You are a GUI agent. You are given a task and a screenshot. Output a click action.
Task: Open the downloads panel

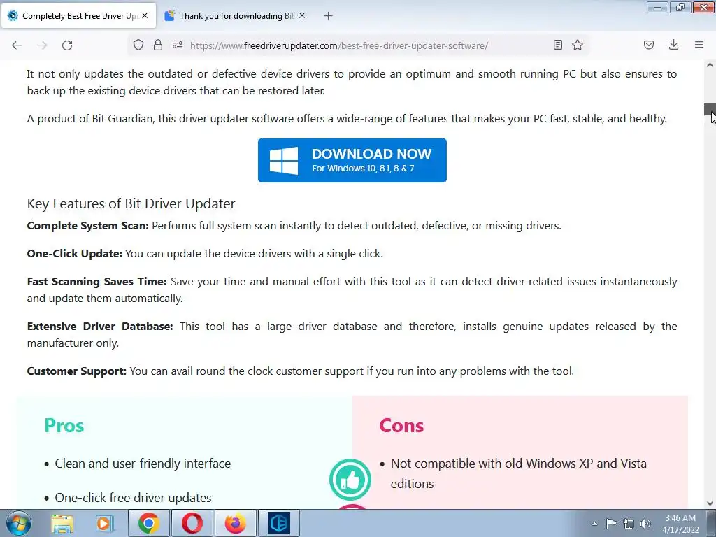click(x=673, y=45)
